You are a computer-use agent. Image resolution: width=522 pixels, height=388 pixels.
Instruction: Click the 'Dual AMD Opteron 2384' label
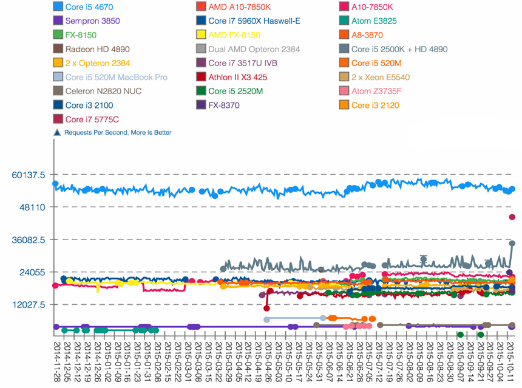pos(254,49)
